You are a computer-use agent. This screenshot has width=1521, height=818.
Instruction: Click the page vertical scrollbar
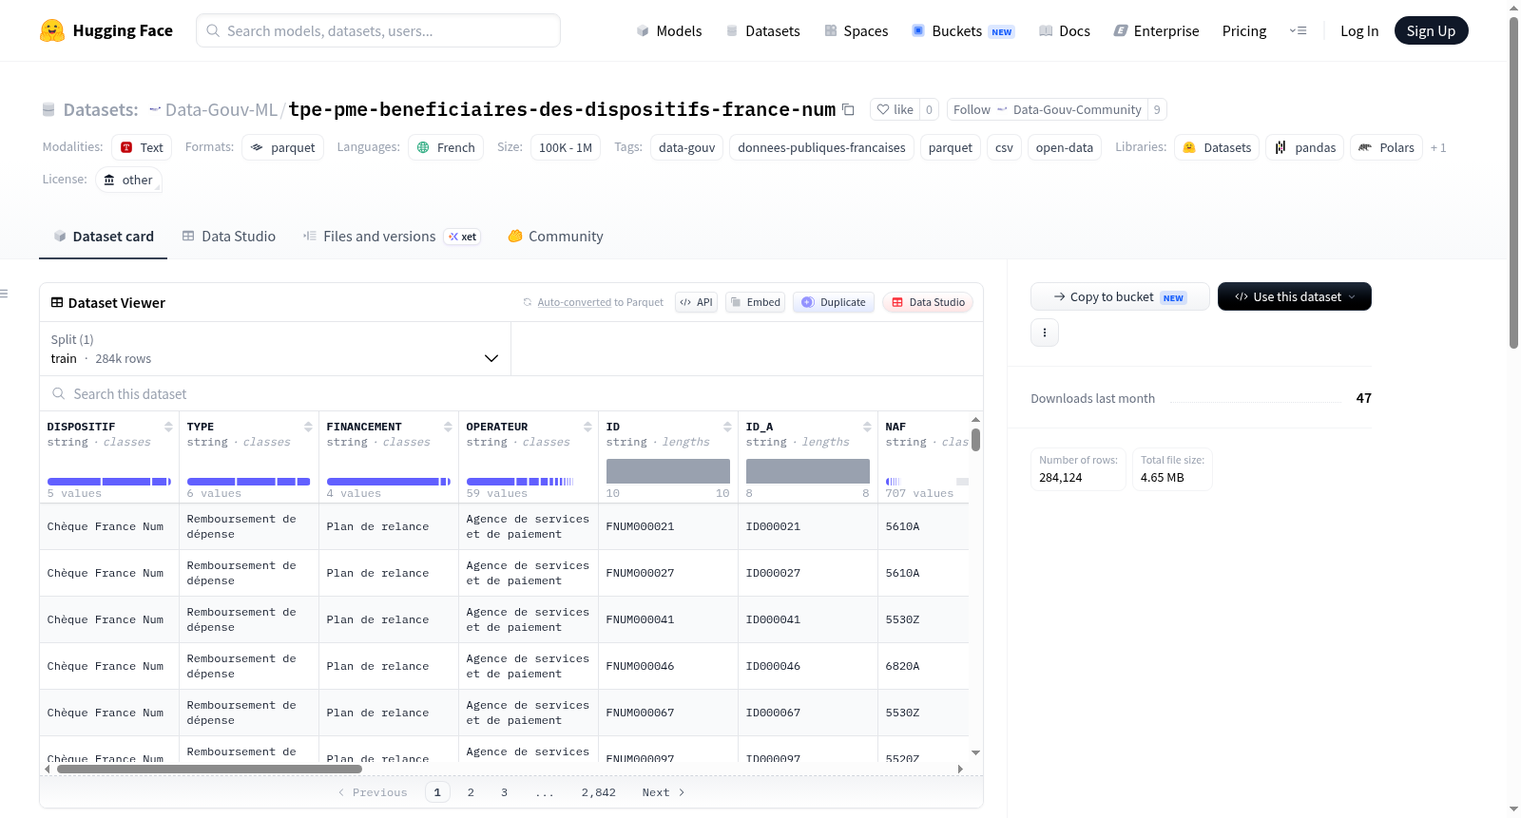point(1513,182)
